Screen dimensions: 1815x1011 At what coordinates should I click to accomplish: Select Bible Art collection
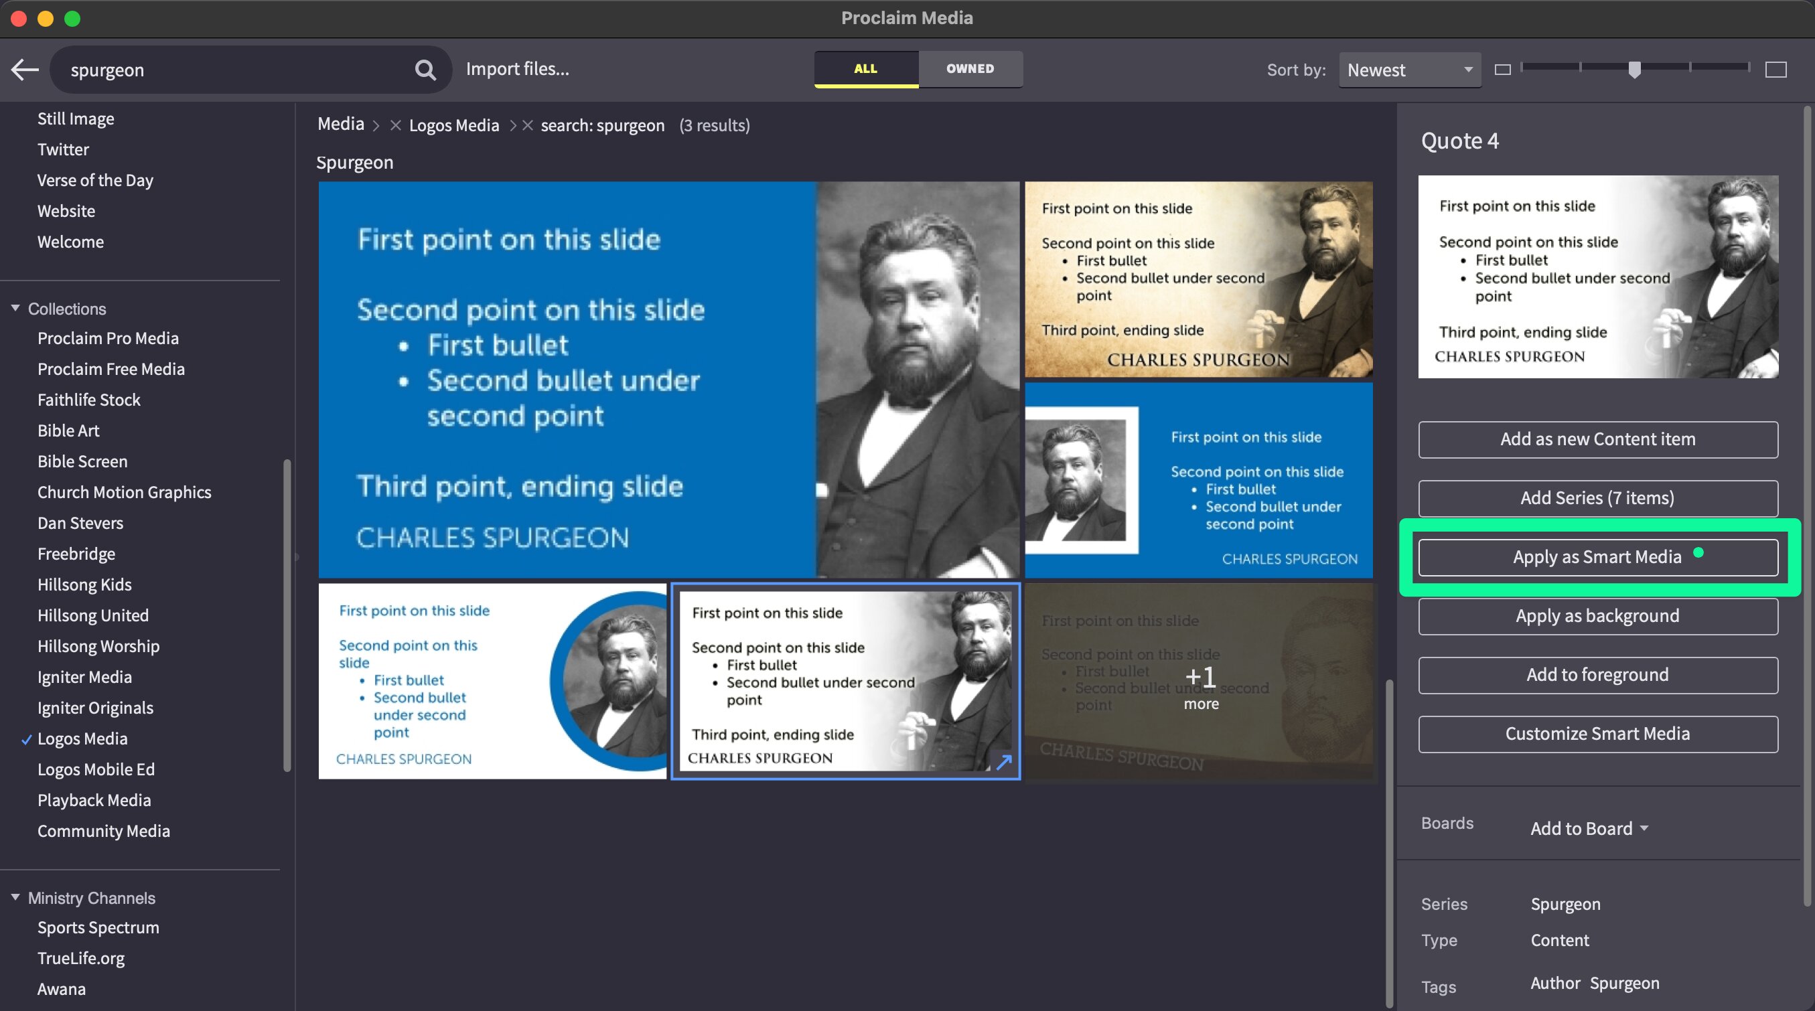(x=68, y=431)
